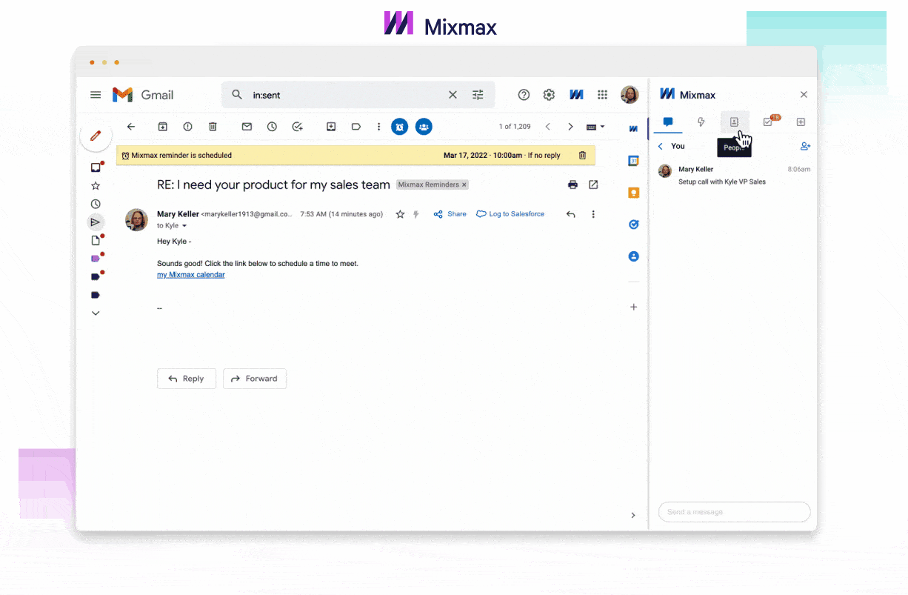Switch to Mixmax lightning activity tab
The height and width of the screenshot is (595, 908).
coord(701,122)
